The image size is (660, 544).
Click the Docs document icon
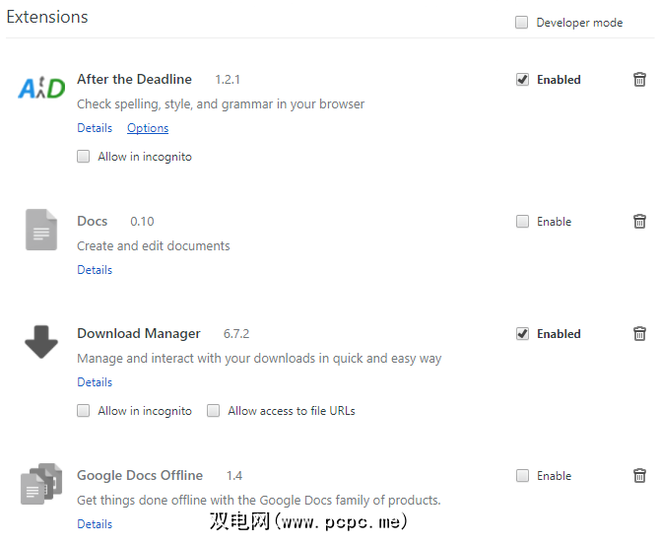click(x=41, y=230)
